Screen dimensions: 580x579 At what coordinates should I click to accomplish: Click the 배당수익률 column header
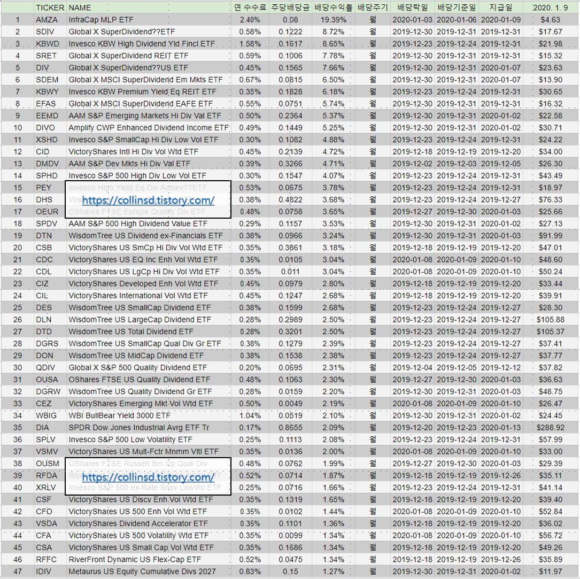(x=334, y=7)
